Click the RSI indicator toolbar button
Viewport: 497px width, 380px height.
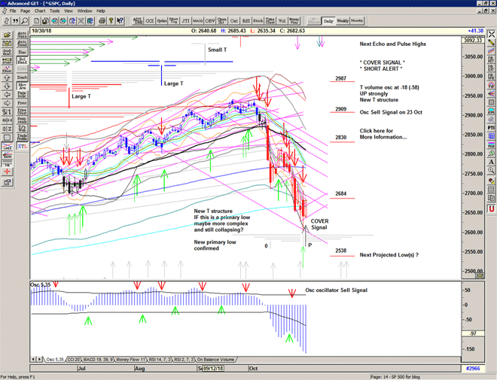point(245,21)
